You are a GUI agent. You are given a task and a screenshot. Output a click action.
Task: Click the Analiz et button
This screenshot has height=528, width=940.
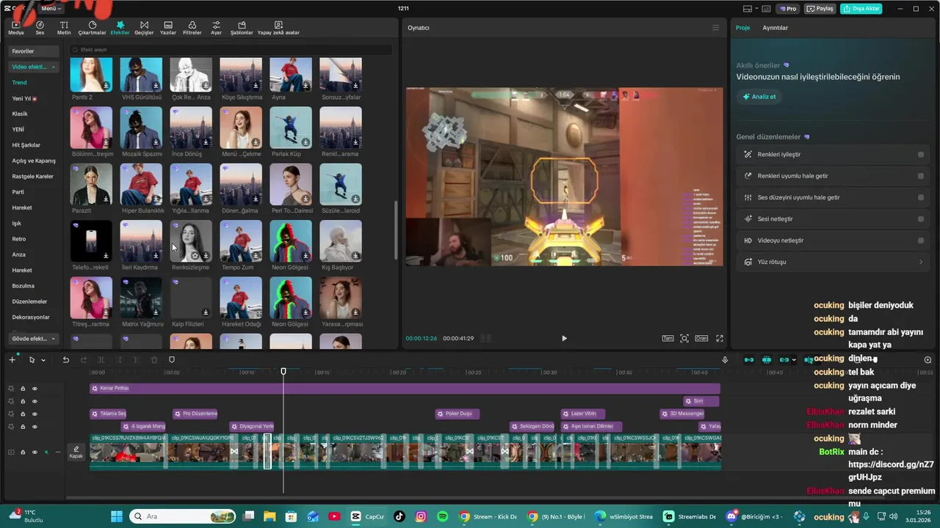pyautogui.click(x=759, y=97)
